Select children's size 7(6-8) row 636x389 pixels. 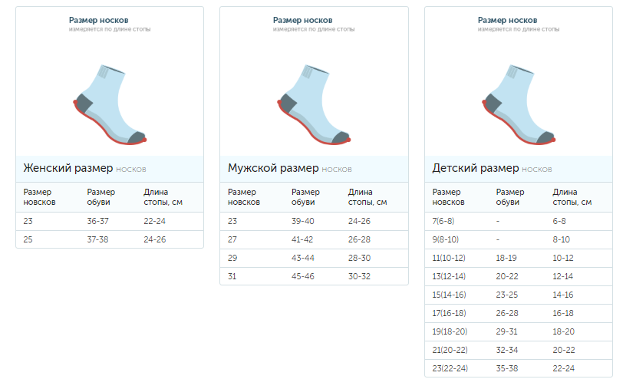click(519, 221)
